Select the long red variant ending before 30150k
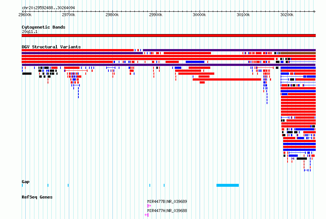 tap(227, 79)
